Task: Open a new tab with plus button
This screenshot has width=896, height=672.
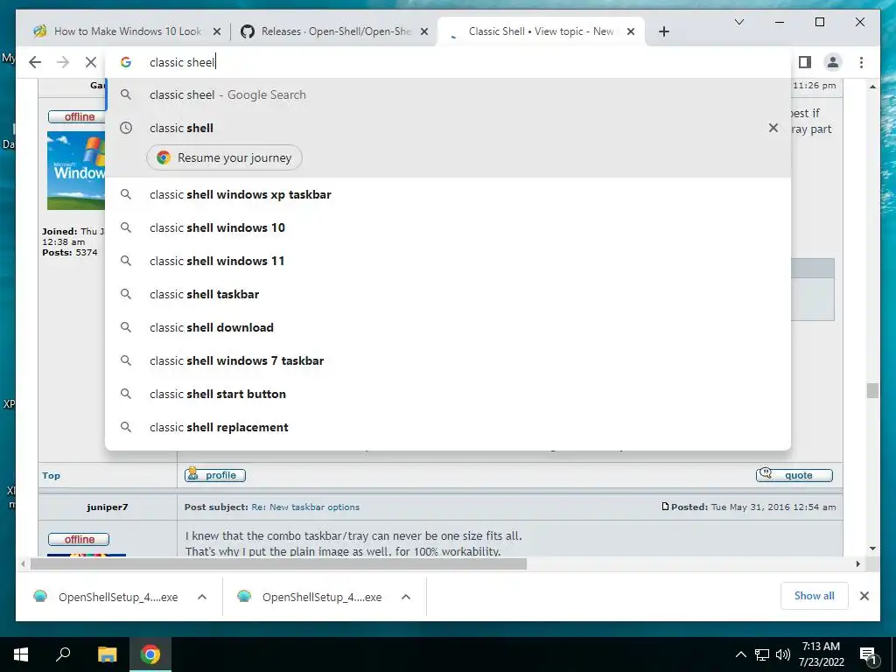Action: [663, 31]
